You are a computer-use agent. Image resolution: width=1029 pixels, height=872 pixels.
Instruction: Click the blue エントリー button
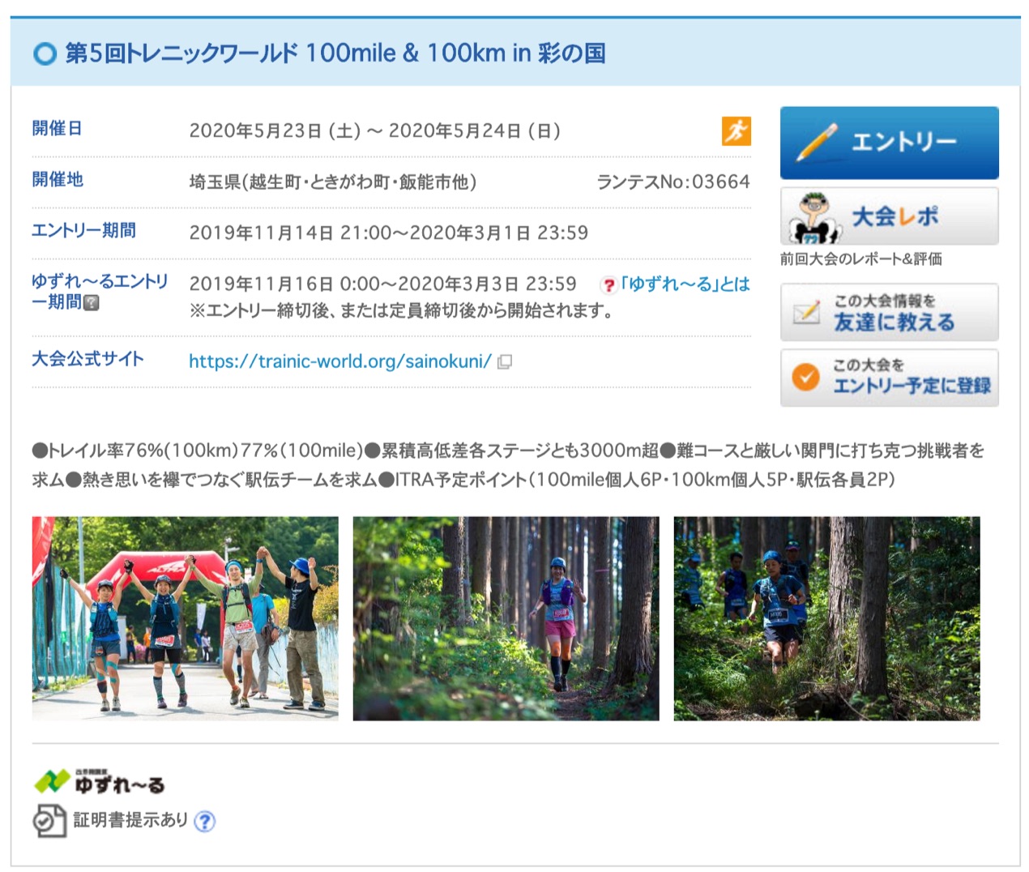click(889, 143)
